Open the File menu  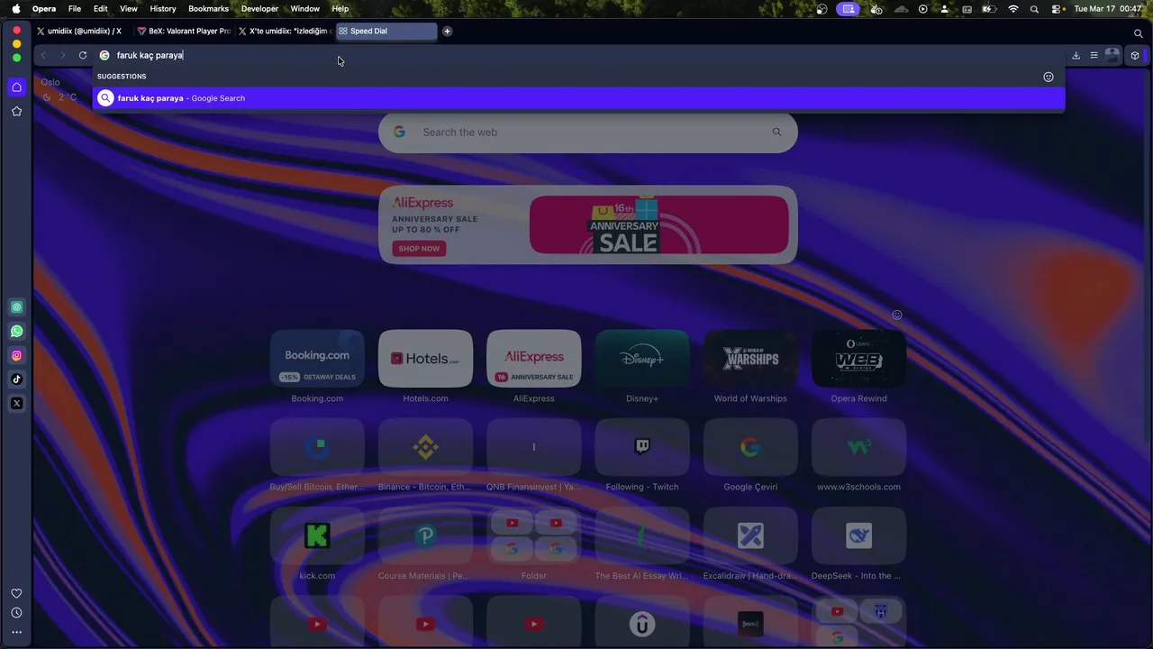point(75,9)
